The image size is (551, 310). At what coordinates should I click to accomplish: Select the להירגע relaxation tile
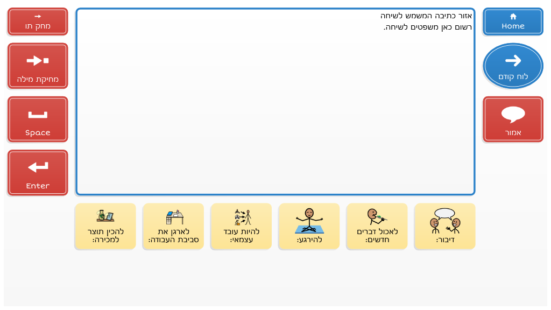(309, 227)
